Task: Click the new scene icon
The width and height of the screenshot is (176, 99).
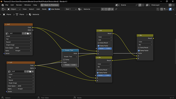Action: (x=140, y=5)
